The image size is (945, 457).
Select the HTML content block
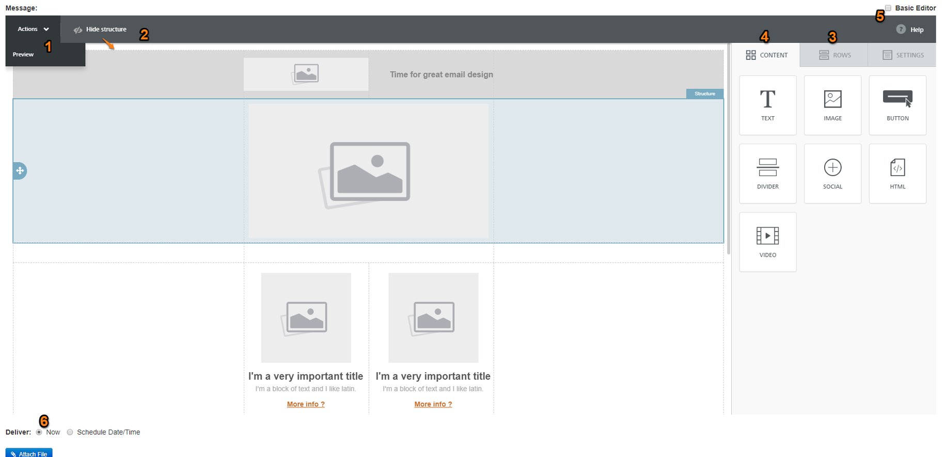point(897,174)
